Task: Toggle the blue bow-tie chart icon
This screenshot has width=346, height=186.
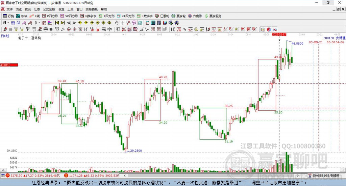Action: click(x=13, y=23)
